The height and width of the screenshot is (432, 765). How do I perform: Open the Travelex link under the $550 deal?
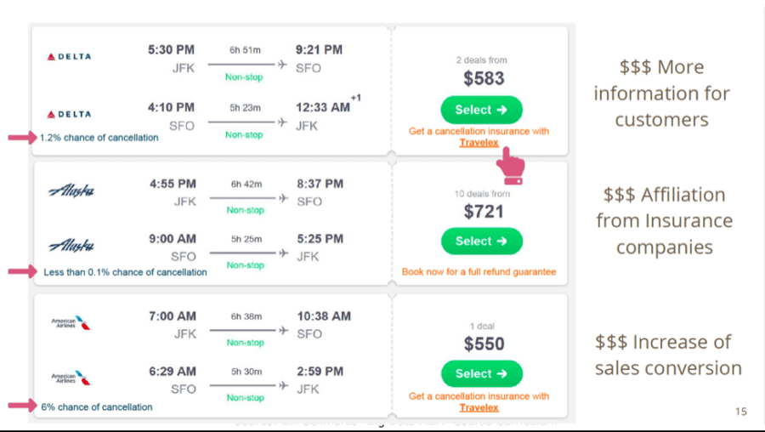tap(479, 407)
